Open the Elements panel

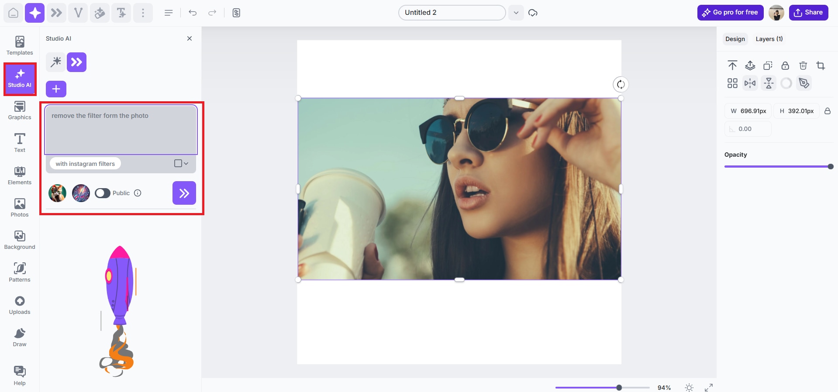tap(20, 175)
